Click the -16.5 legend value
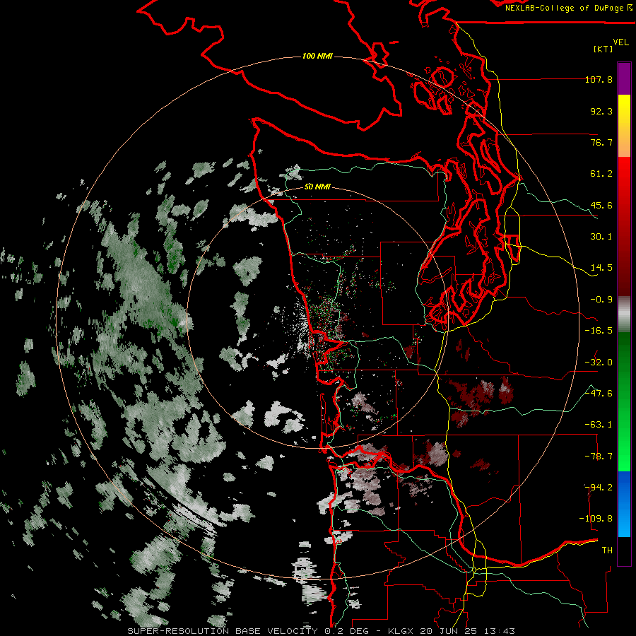Screen dimensions: 636x636 pyautogui.click(x=599, y=331)
